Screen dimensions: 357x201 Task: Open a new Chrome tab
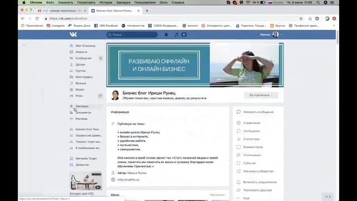pyautogui.click(x=147, y=11)
